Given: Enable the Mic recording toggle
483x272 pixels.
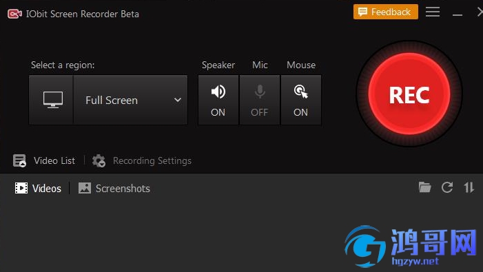Looking at the screenshot, I should (260, 100).
